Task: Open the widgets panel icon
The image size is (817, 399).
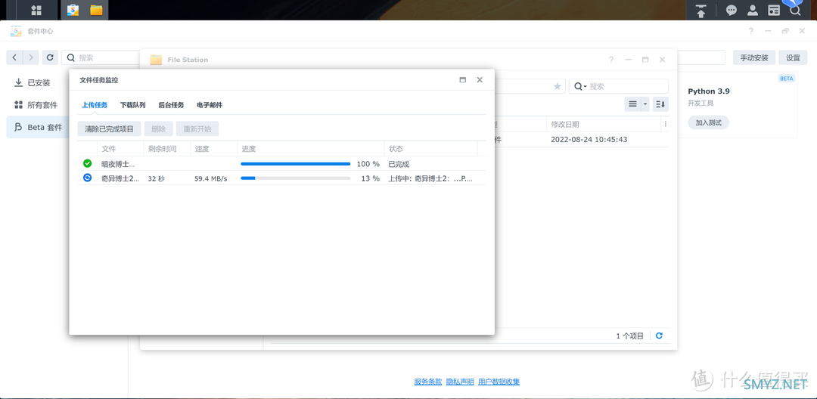Action: pyautogui.click(x=775, y=10)
